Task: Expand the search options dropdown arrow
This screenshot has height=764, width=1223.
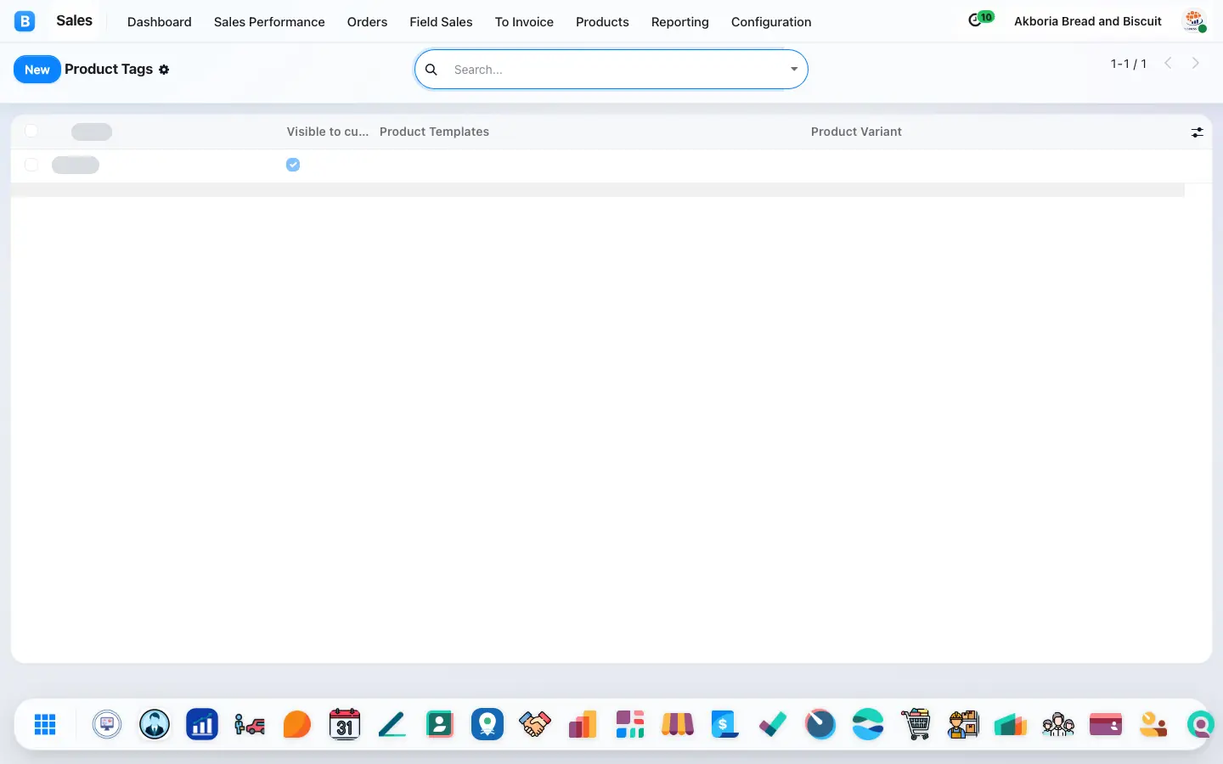Action: point(794,70)
